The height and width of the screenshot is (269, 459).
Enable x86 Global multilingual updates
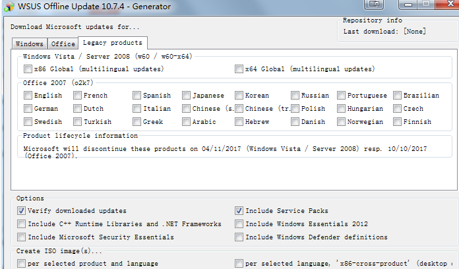coord(28,69)
